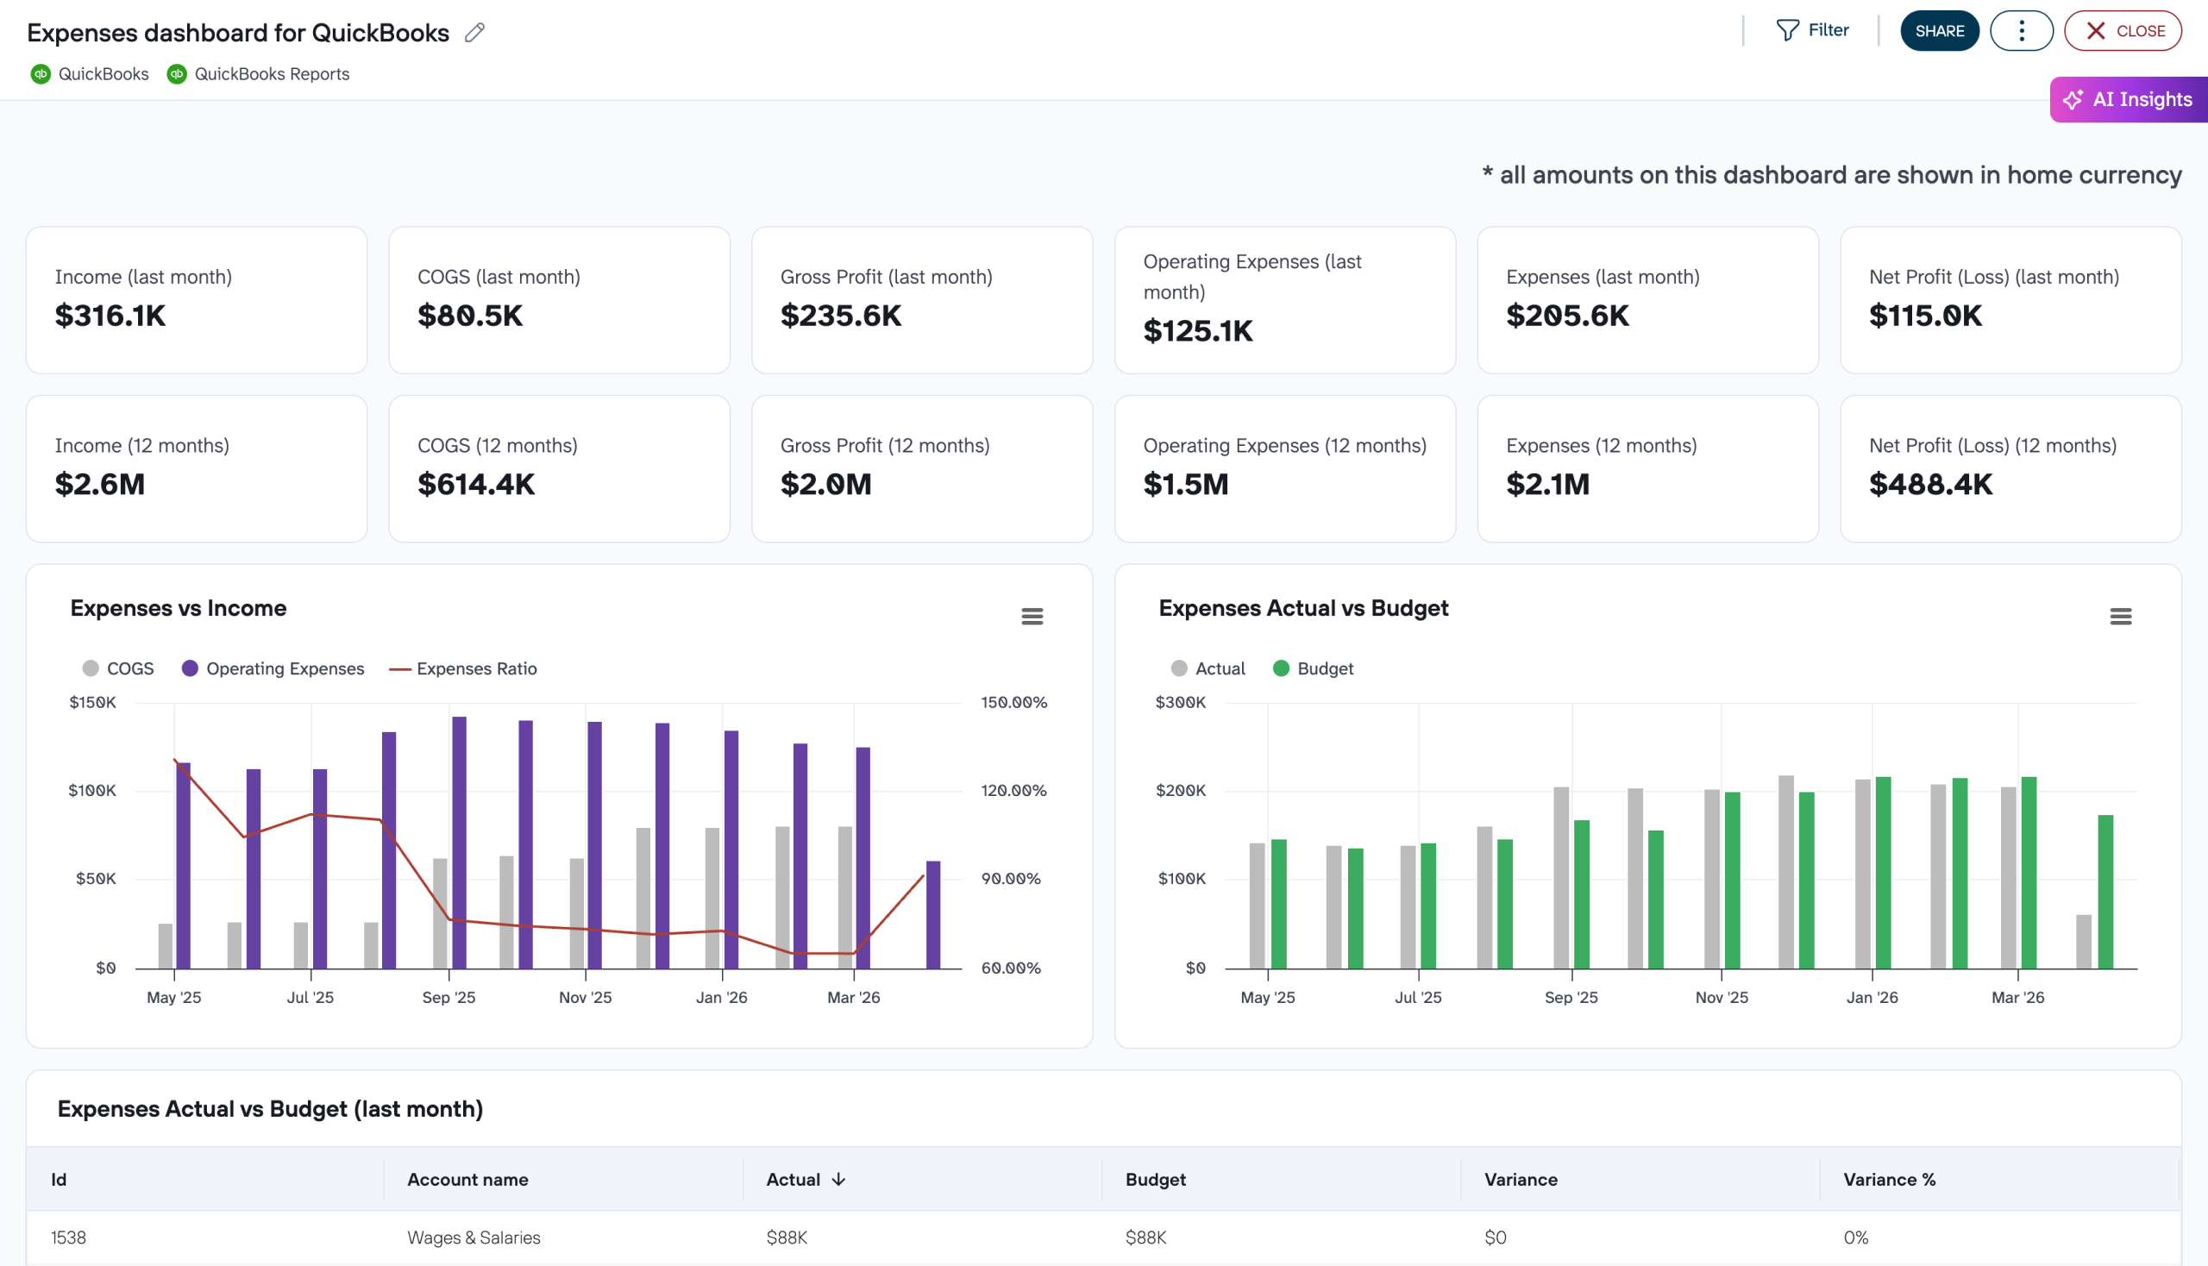Click the QuickBooks Reports source icon
Viewport: 2208px width, 1266px height.
[x=178, y=74]
